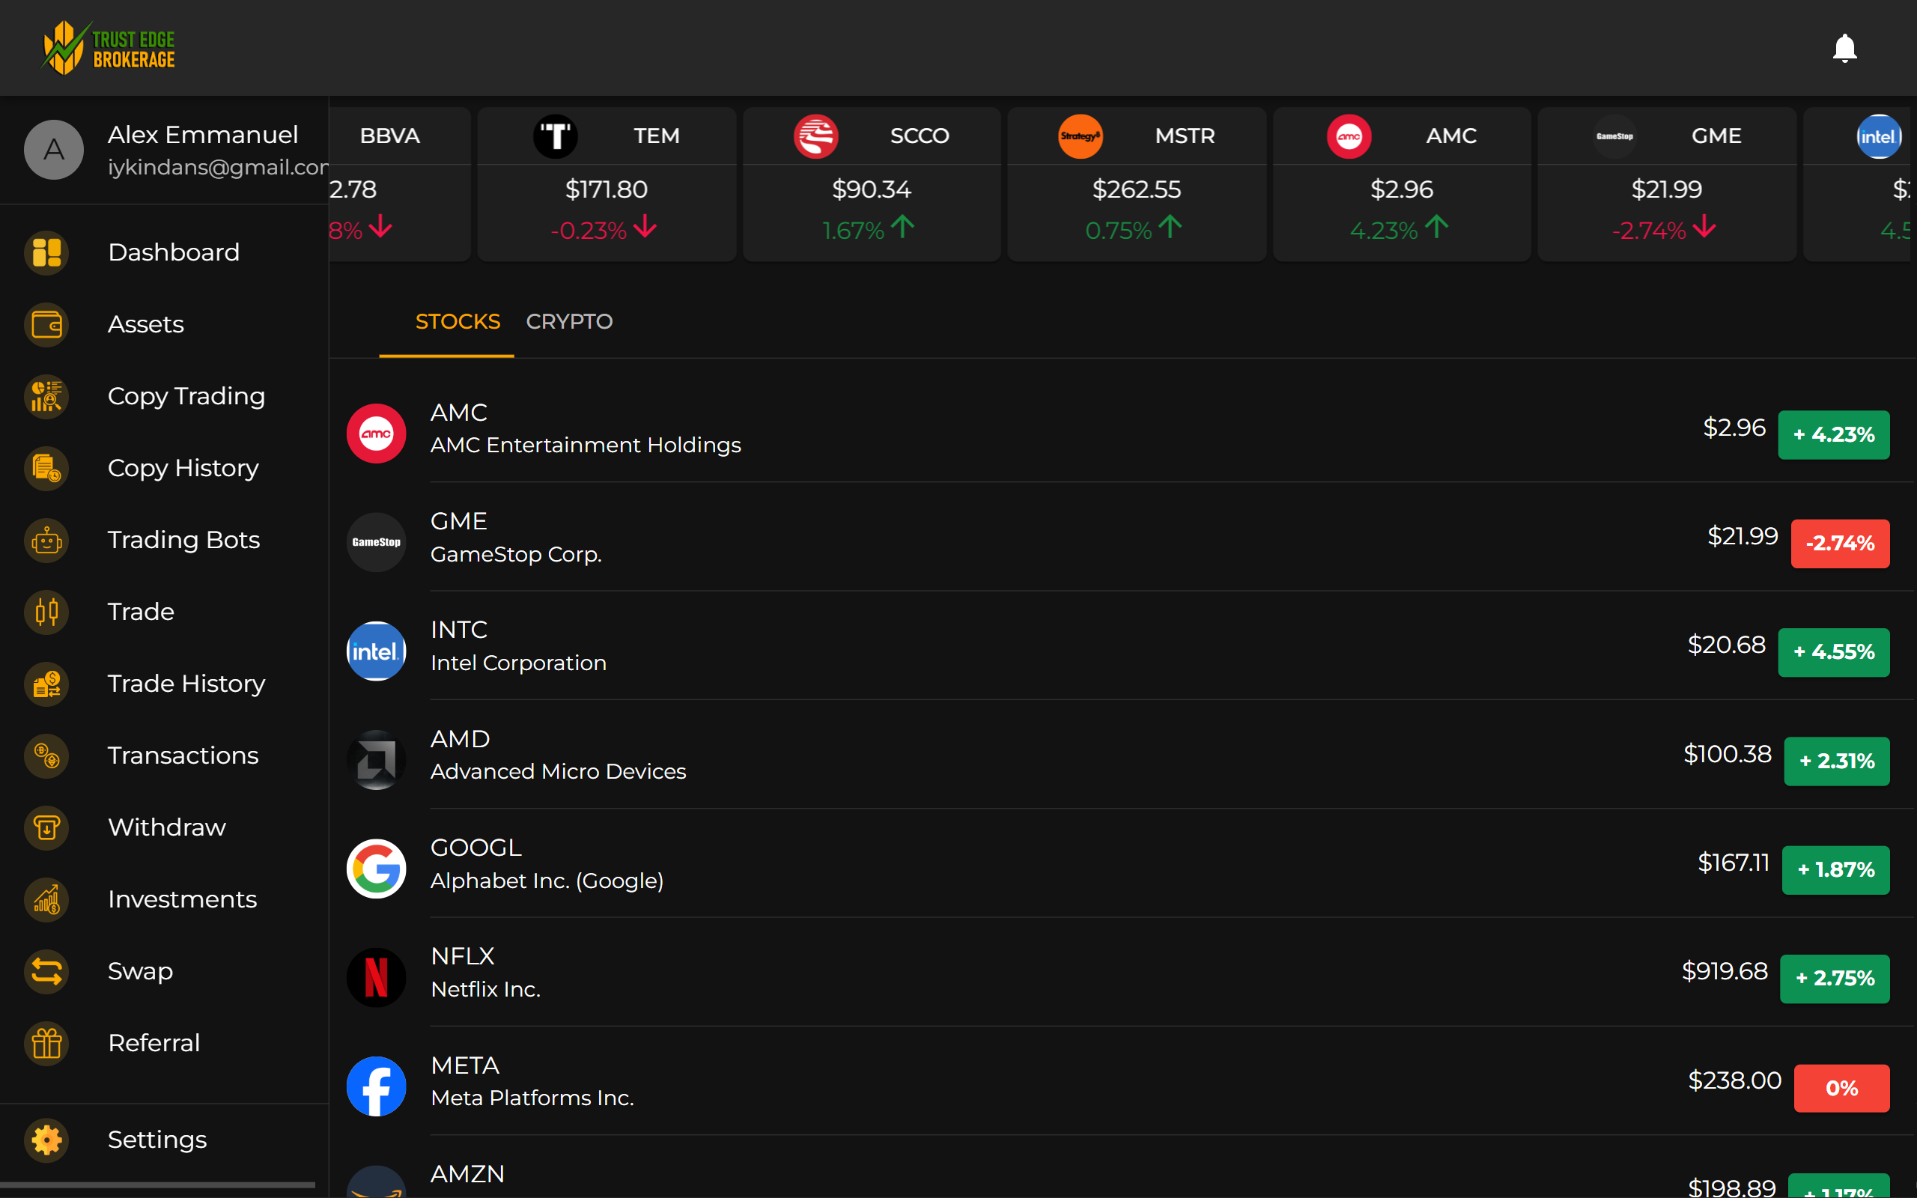Click the Alex Emmanuel username
Screen dimensions: 1917x1198
pos(203,135)
